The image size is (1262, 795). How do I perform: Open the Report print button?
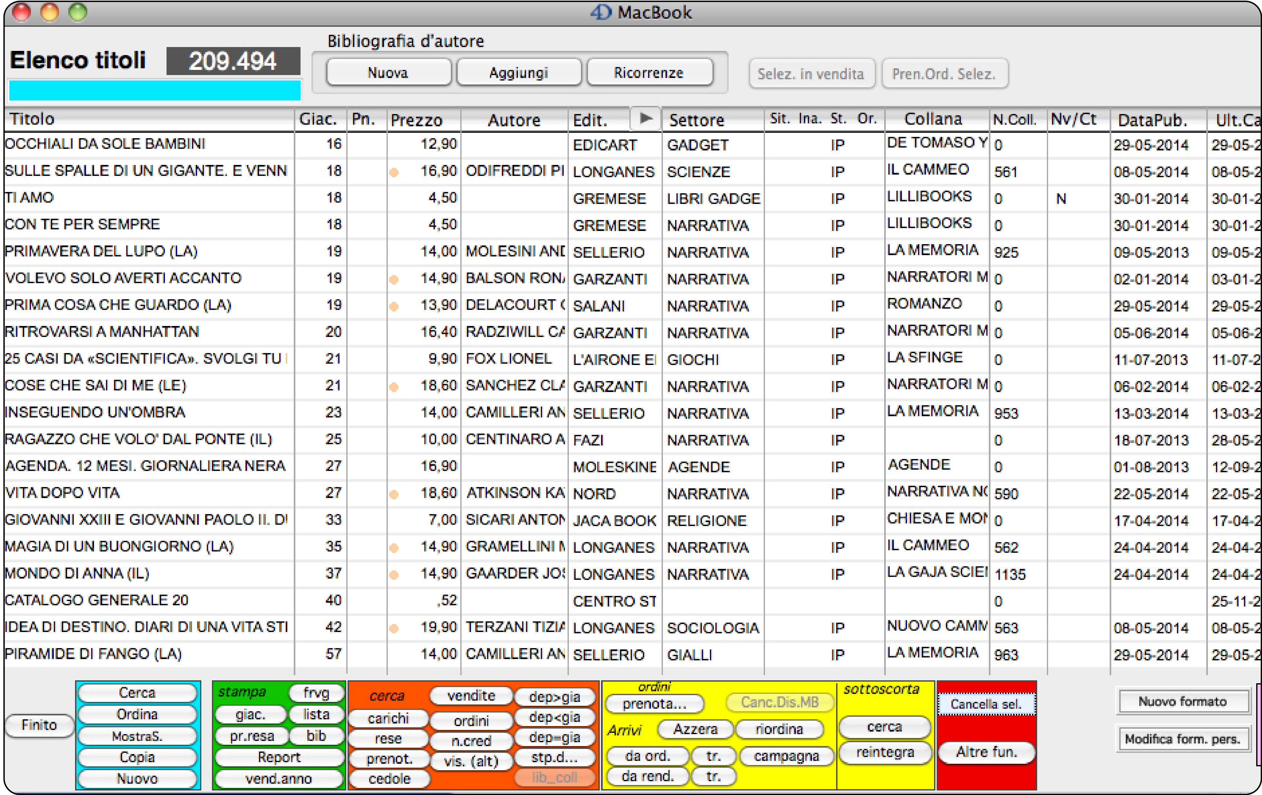coord(279,757)
